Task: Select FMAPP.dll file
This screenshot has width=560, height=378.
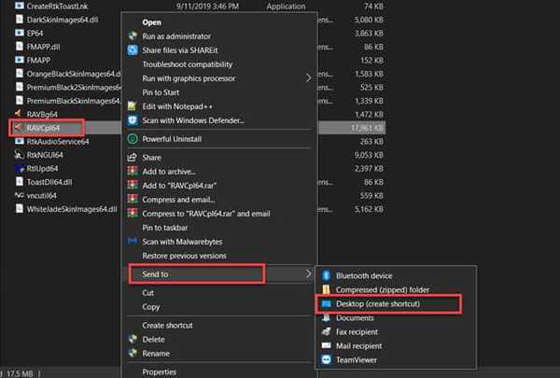Action: (x=43, y=47)
